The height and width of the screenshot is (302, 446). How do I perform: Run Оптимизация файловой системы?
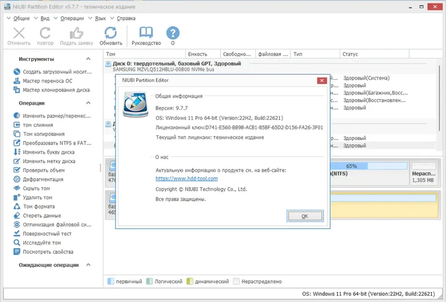pyautogui.click(x=52, y=225)
